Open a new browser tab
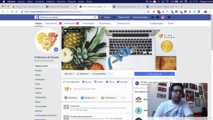 click(182, 7)
